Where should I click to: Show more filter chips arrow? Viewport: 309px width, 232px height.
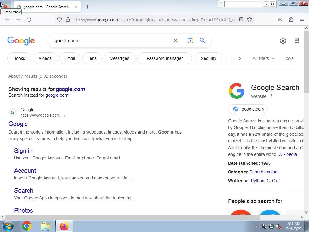(x=239, y=58)
